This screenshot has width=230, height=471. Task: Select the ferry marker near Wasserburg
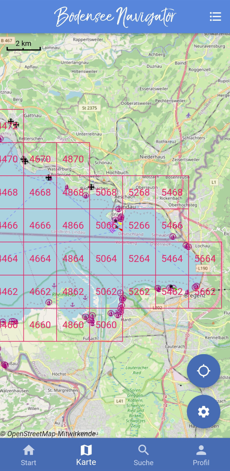click(x=49, y=178)
